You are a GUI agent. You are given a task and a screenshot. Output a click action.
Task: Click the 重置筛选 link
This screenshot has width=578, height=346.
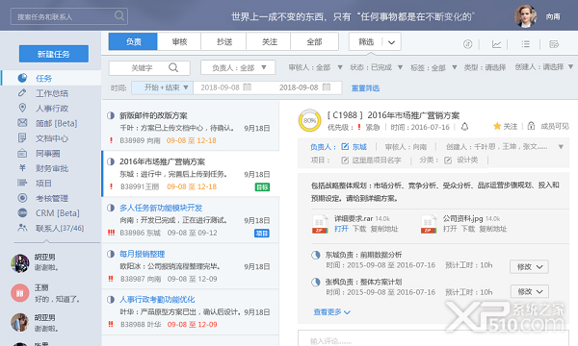365,88
